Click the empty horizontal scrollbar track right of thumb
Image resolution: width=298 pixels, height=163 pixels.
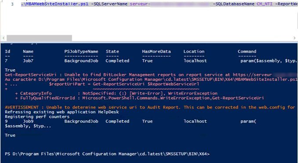pyautogui.click(x=182, y=38)
